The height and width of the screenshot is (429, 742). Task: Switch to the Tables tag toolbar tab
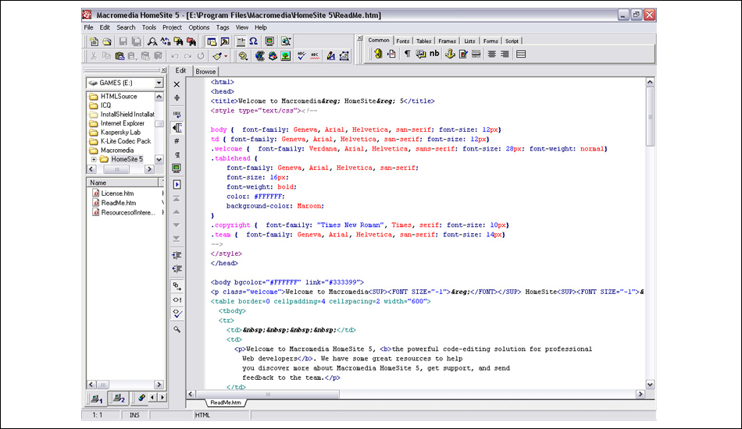(x=423, y=41)
